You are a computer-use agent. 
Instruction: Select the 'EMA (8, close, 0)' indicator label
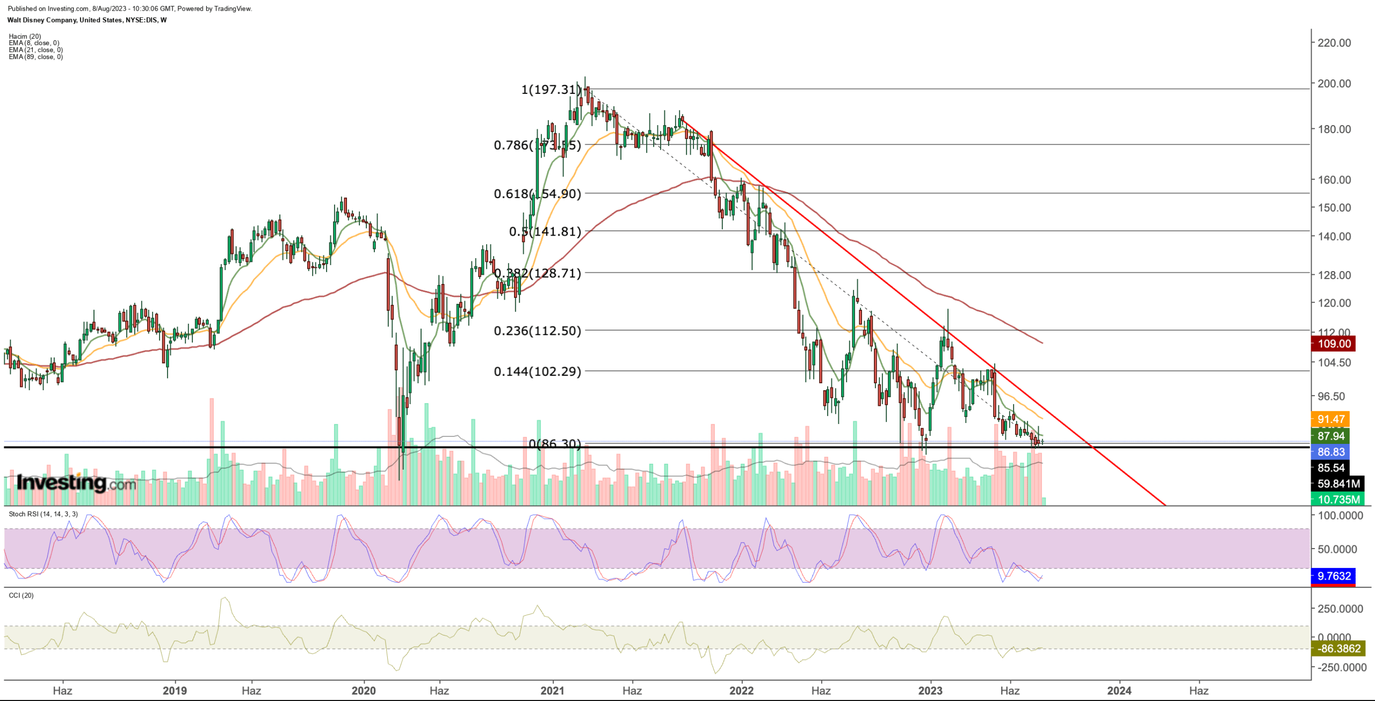pos(34,43)
